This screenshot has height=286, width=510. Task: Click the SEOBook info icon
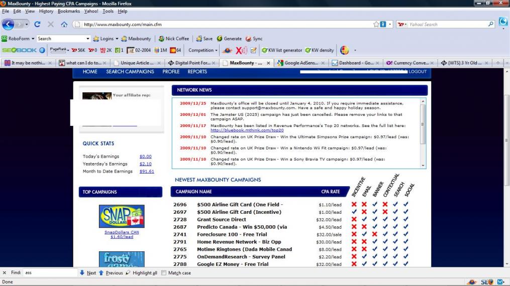(x=43, y=50)
